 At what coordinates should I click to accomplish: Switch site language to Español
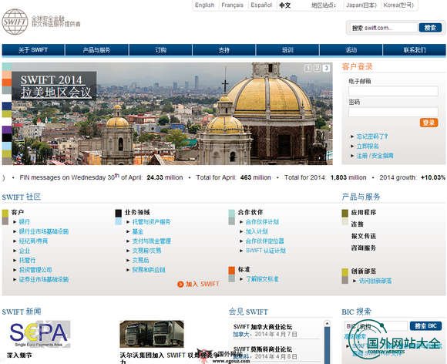point(261,5)
